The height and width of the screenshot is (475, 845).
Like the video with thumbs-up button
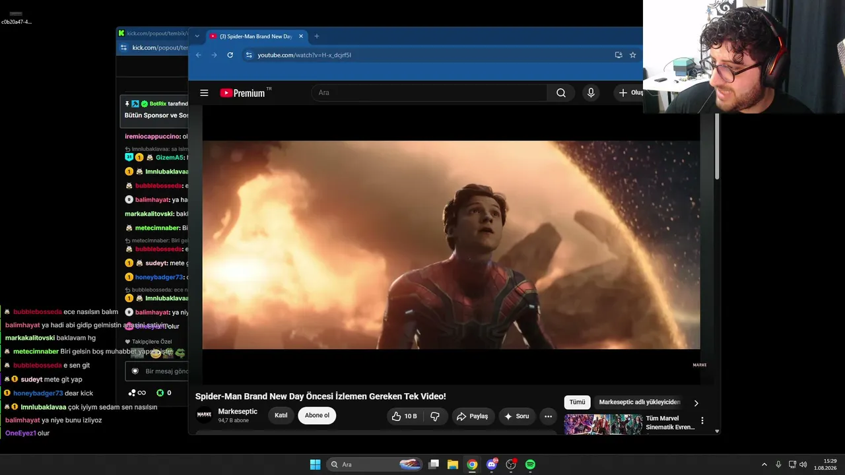(404, 416)
